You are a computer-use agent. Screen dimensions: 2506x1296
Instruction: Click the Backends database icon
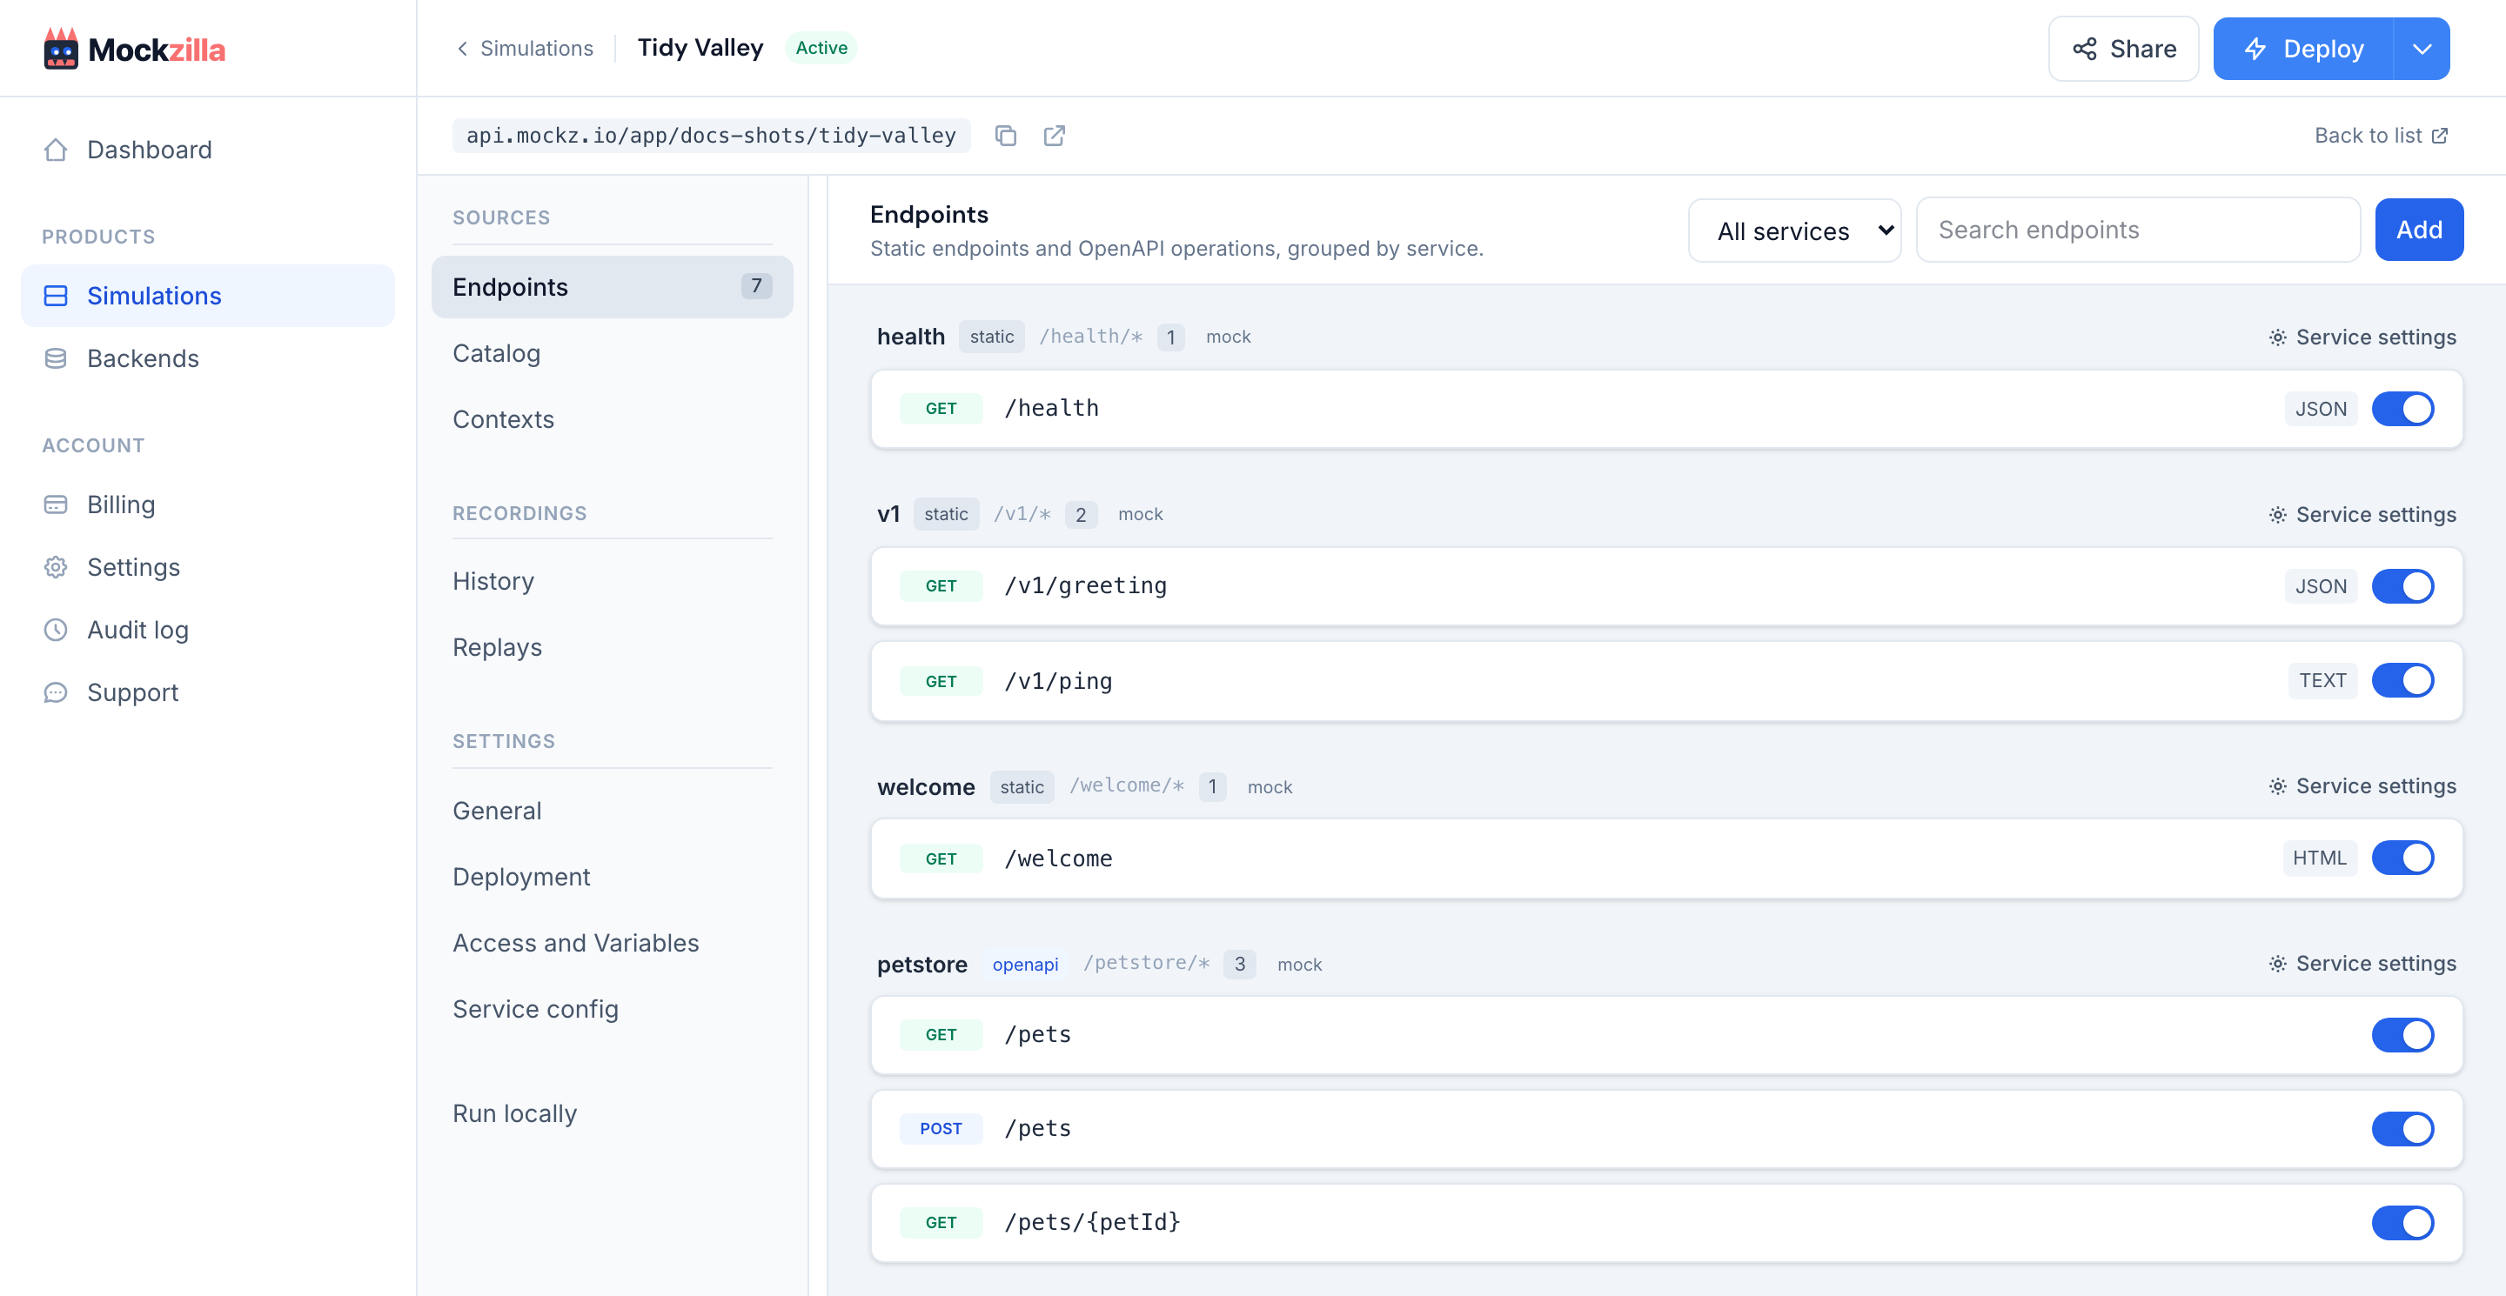pyautogui.click(x=56, y=358)
